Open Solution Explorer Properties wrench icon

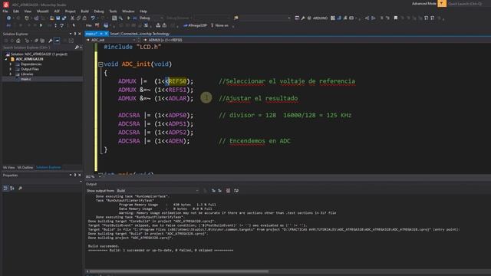point(50,41)
